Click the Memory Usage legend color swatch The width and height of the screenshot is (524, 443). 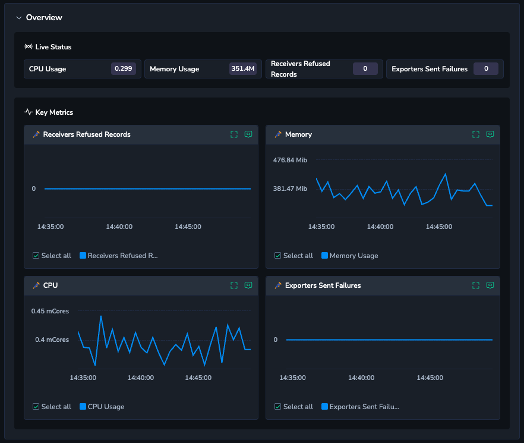click(x=325, y=256)
